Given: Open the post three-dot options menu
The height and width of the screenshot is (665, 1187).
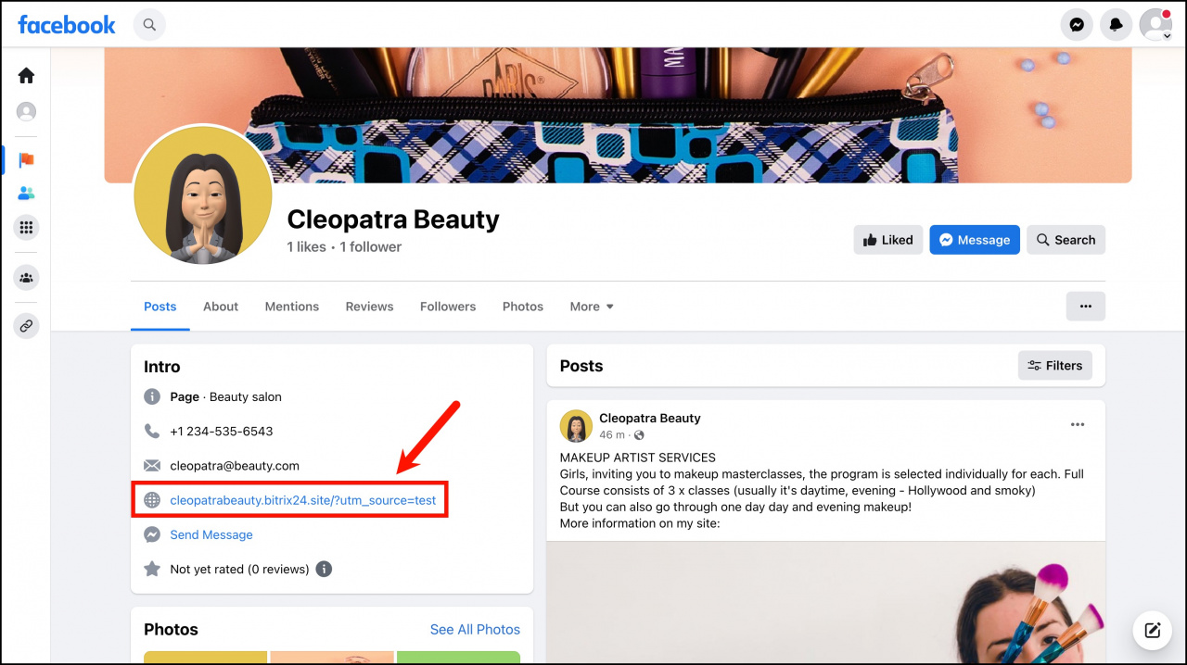Looking at the screenshot, I should (1078, 425).
